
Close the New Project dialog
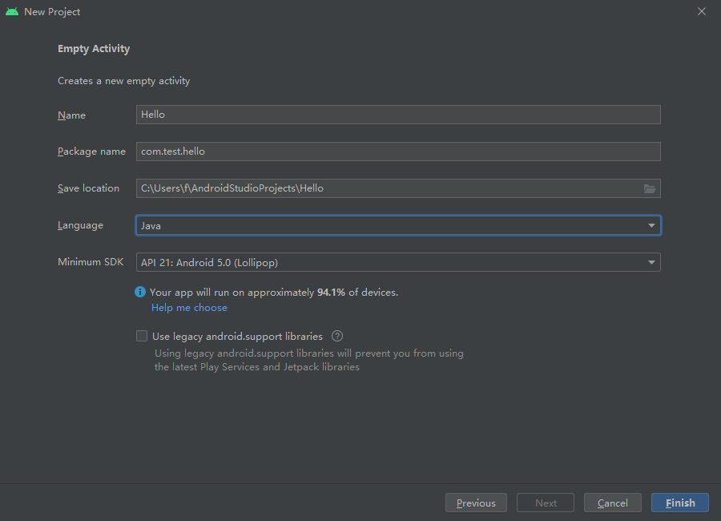coord(701,11)
